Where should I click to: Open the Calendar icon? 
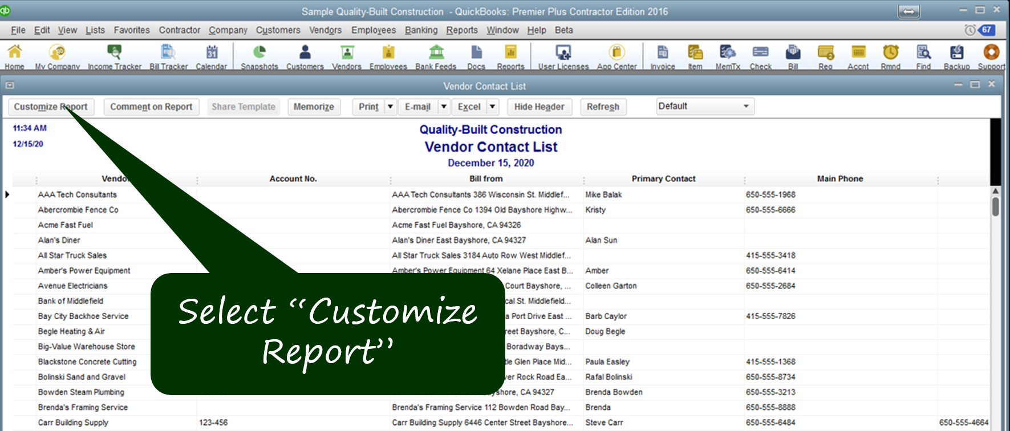212,56
